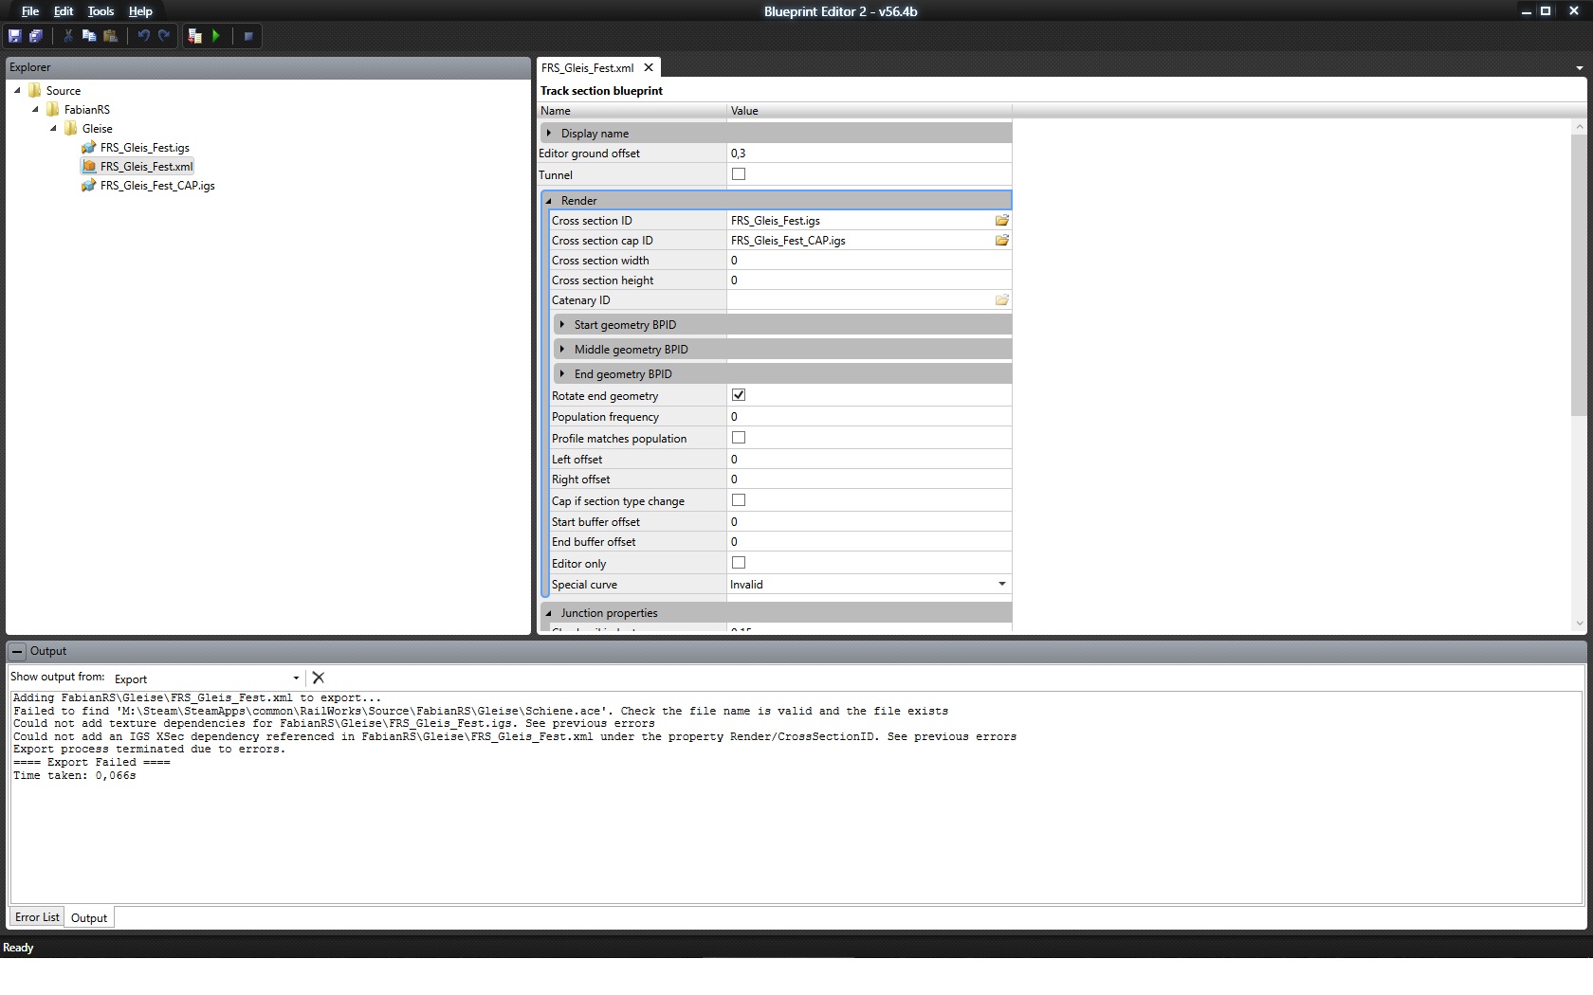Click the Cross section height value

(x=869, y=280)
